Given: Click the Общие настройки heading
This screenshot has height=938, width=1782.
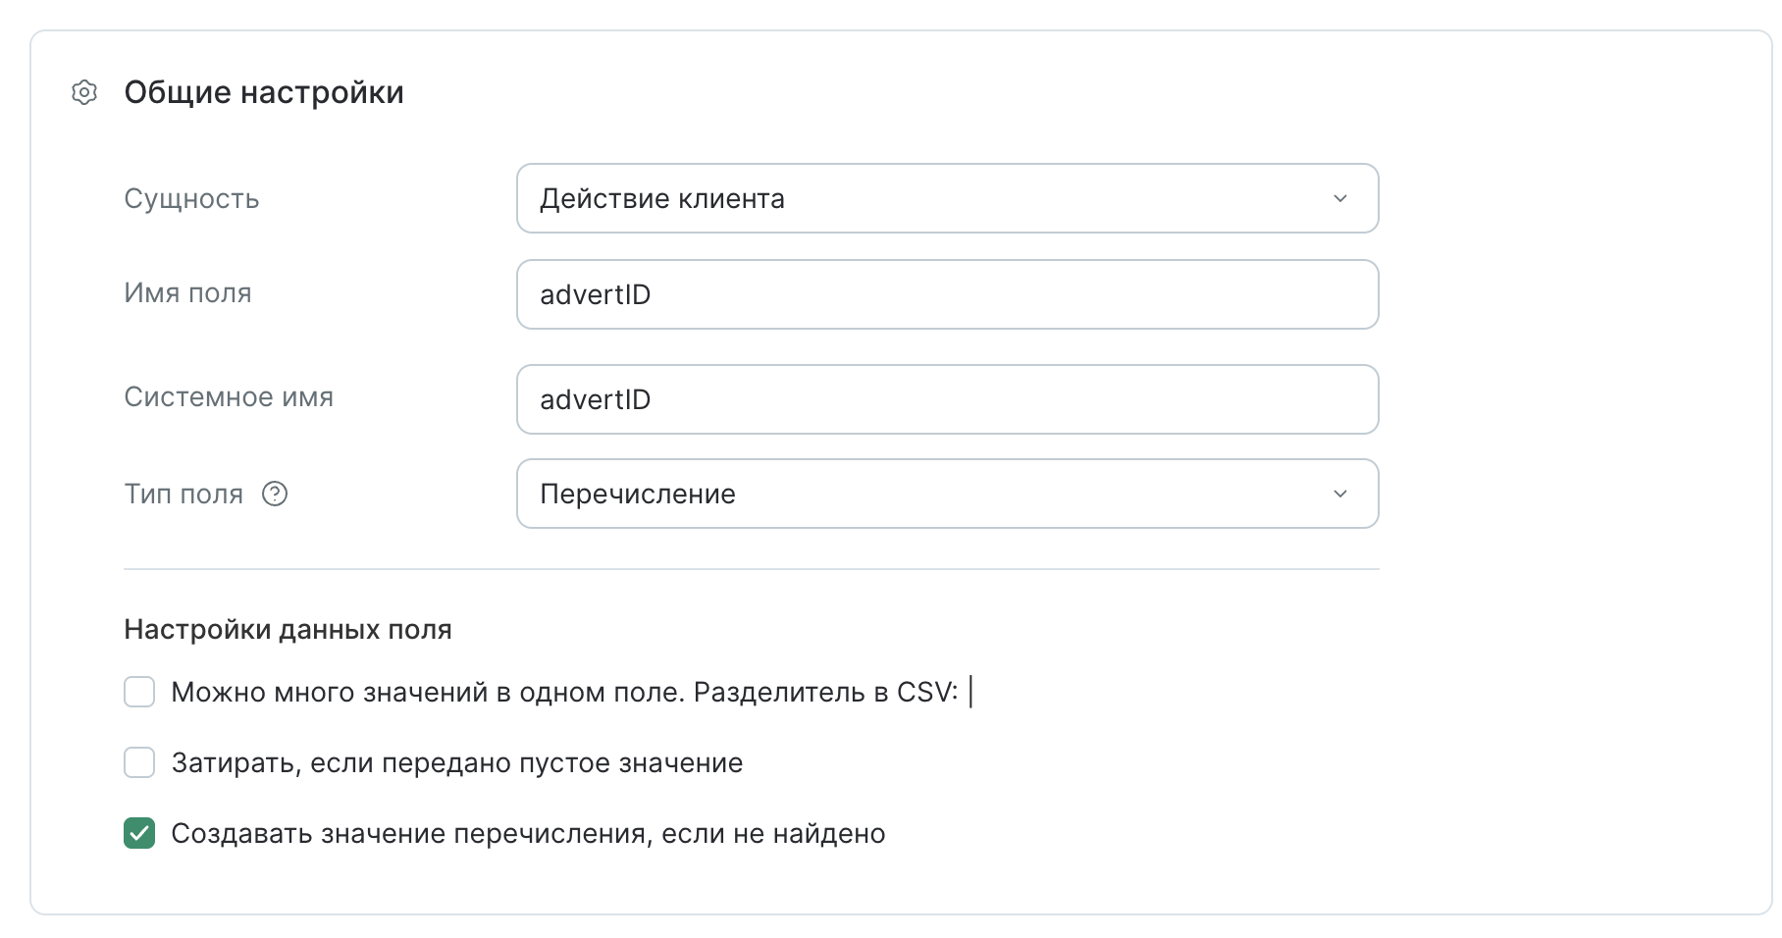Looking at the screenshot, I should point(264,92).
